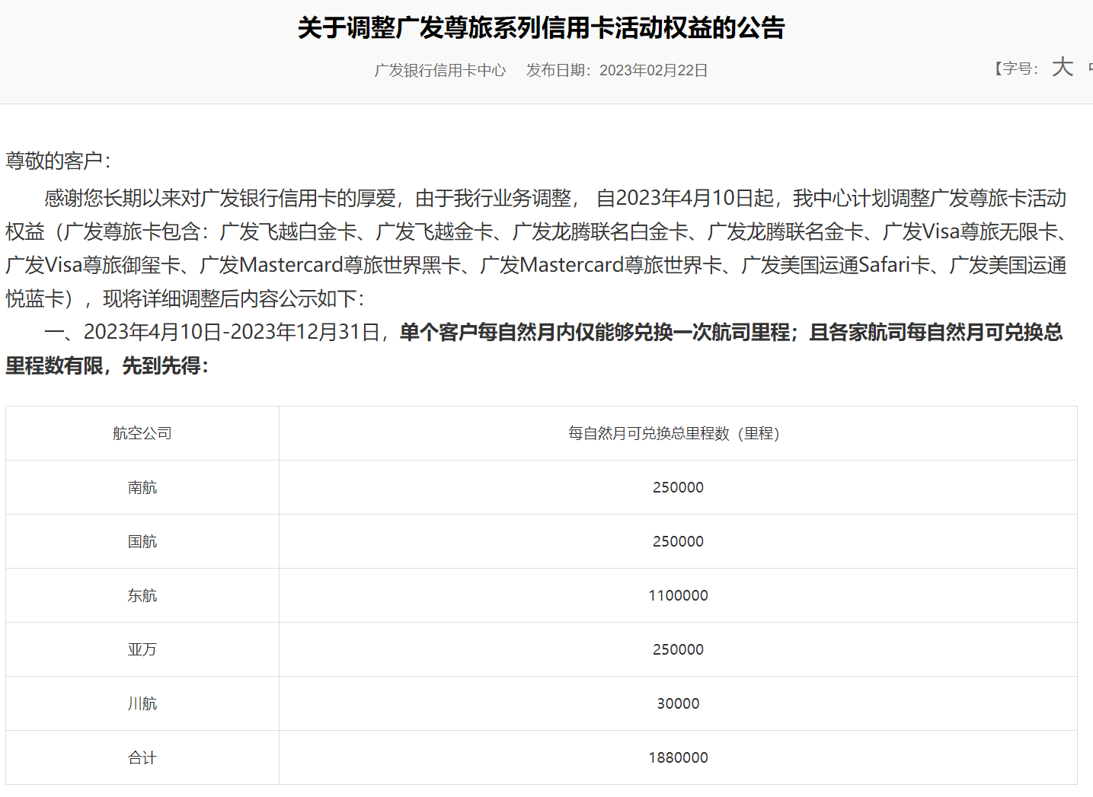Select the 国航 table cell
Viewport: 1093px width, 797px height.
(x=142, y=541)
